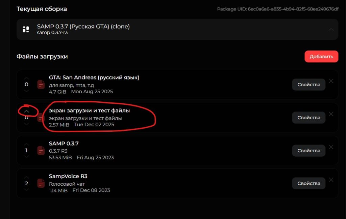
Task: Remove GTA: San Andreas with the X icon
Action: tap(331, 81)
